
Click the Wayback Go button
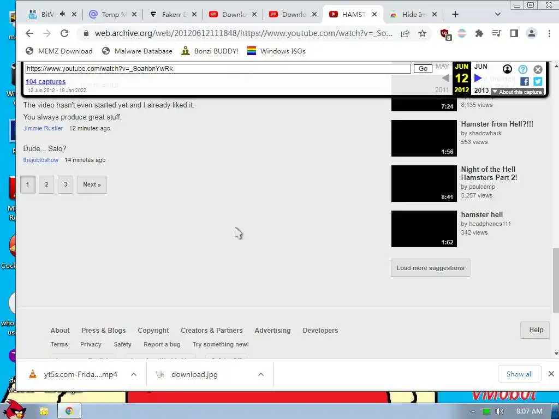423,69
